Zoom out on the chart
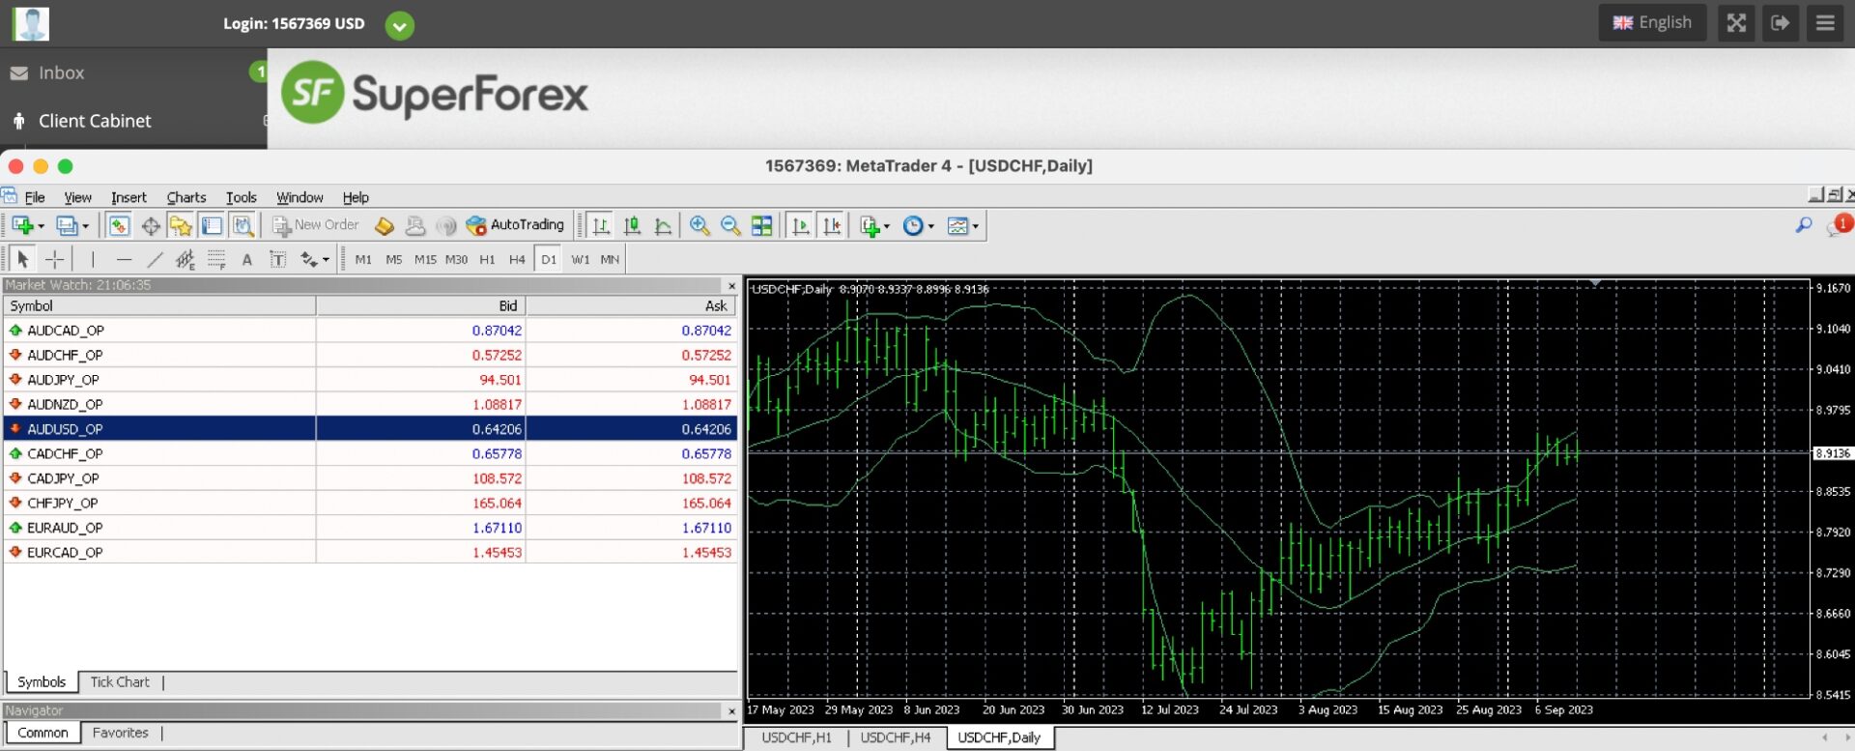This screenshot has height=751, width=1855. [x=730, y=226]
